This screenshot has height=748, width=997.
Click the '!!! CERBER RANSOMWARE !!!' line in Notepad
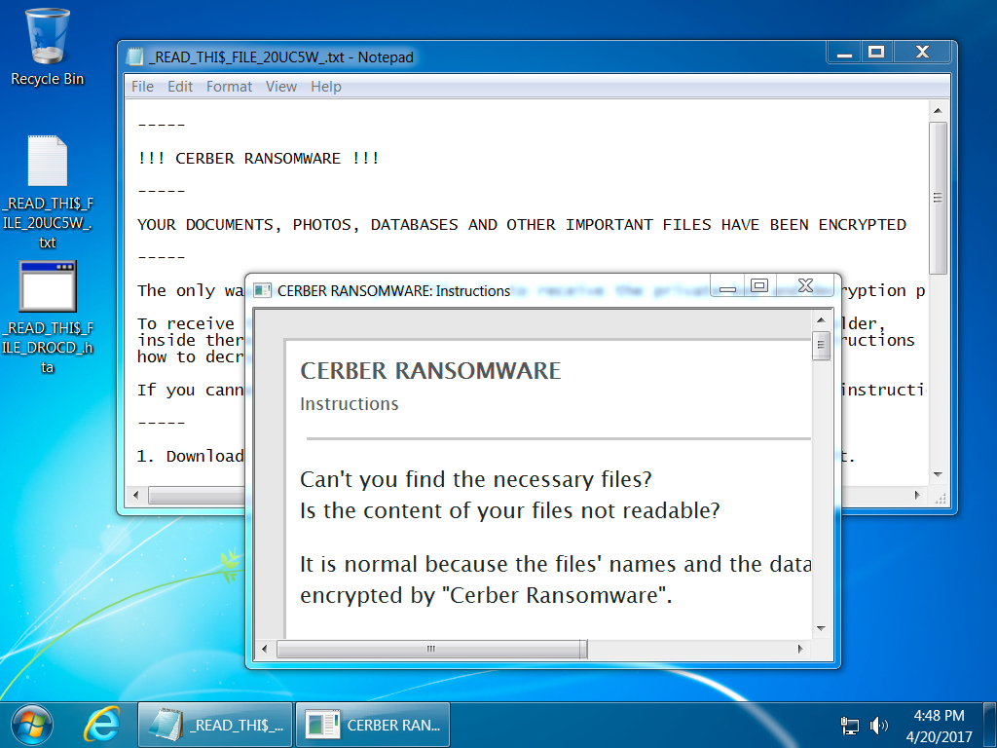tap(258, 159)
